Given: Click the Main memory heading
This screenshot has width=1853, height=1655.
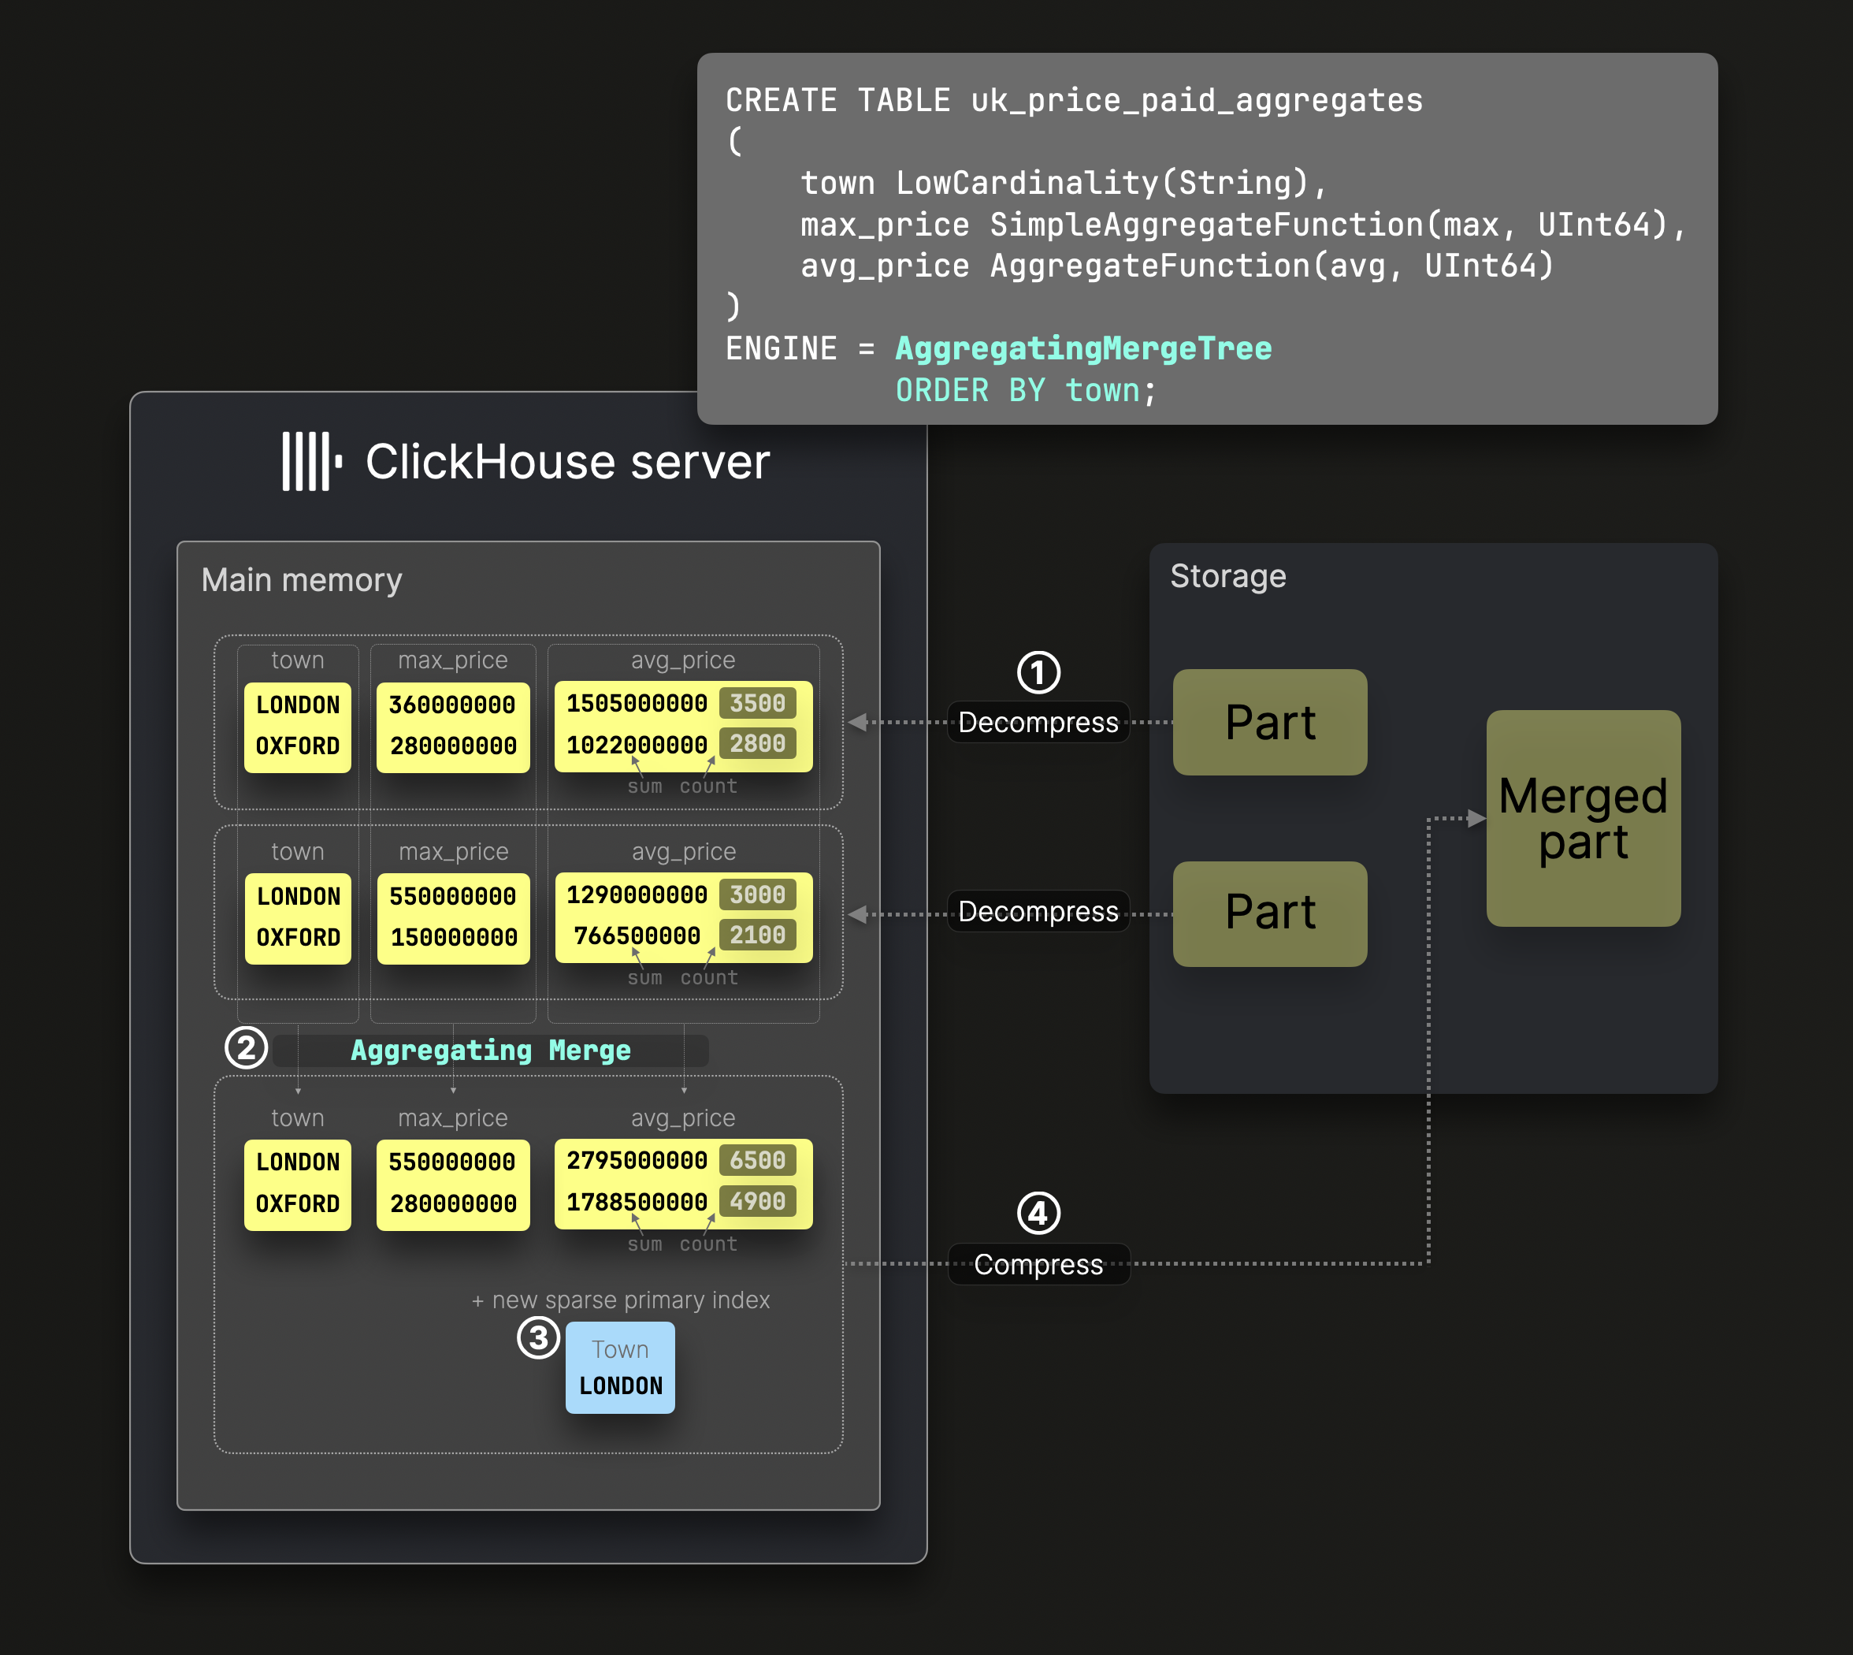Looking at the screenshot, I should (301, 580).
